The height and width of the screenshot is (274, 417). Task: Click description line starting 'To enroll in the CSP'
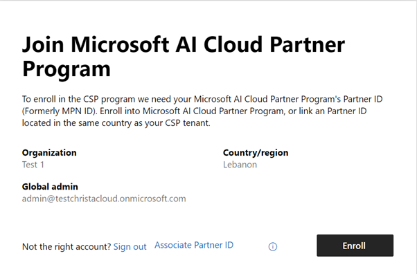coord(202,99)
